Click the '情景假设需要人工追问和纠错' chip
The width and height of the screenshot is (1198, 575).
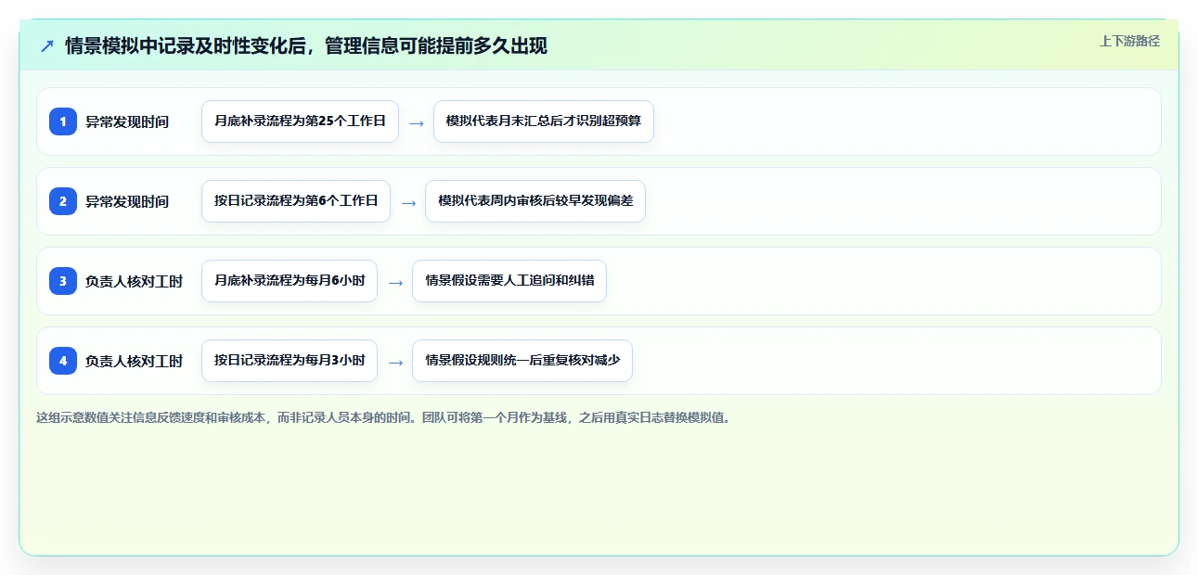(509, 281)
